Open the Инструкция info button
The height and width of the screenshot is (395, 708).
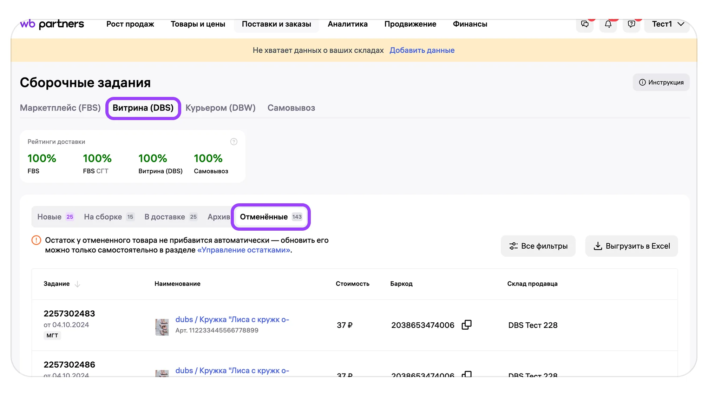pyautogui.click(x=661, y=83)
